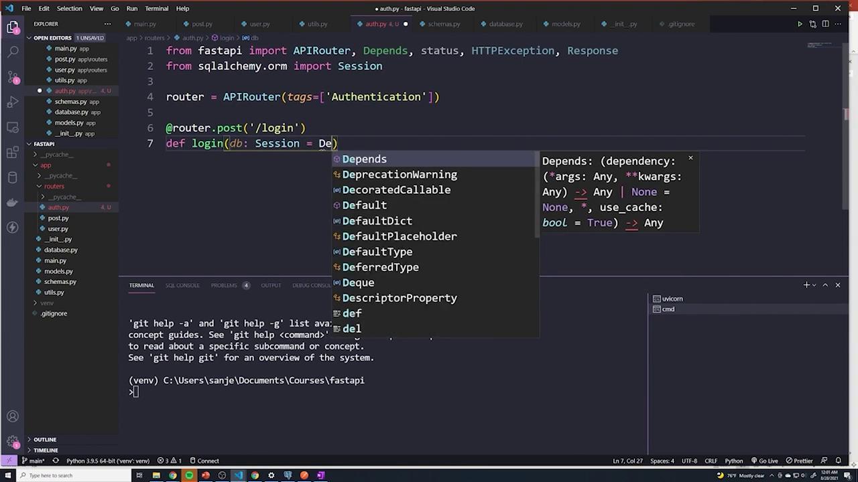This screenshot has width=858, height=482.
Task: Open the Docker view
Action: click(13, 202)
